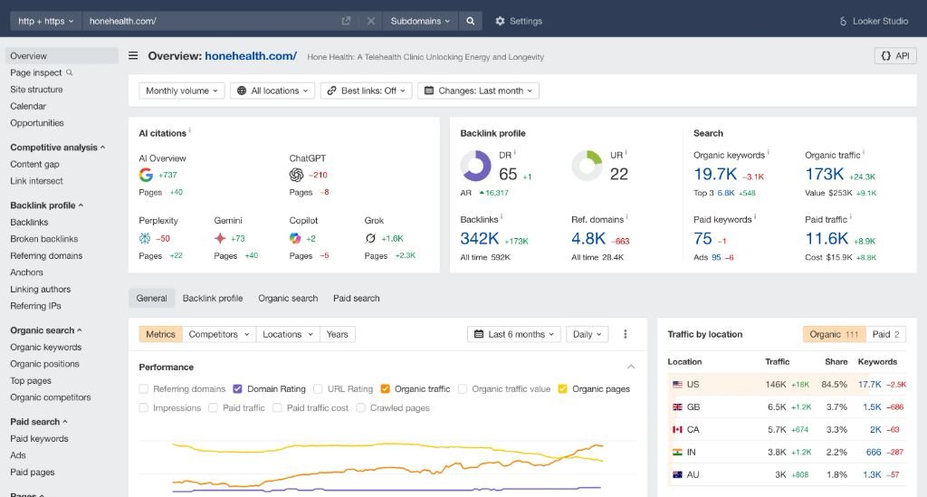Click the DR donut chart
Screen dimensions: 927x497
476,166
